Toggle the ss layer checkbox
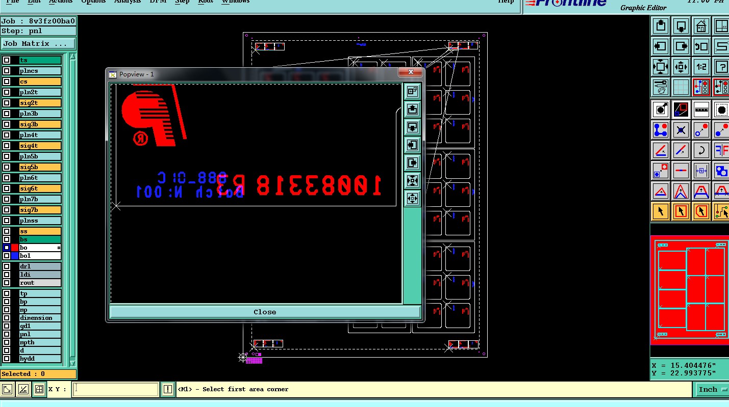729x407 pixels. (7, 231)
